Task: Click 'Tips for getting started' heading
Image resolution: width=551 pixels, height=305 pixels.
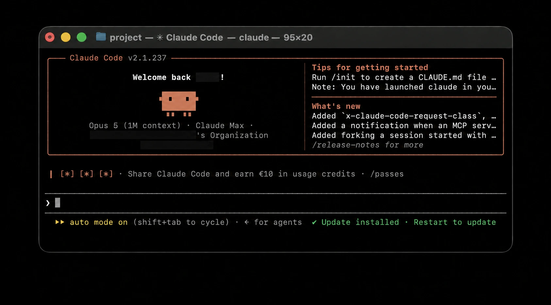Action: 370,67
